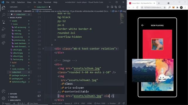This screenshot has width=188, height=105.
Task: Click Port : 5500 in status bar
Action: pyautogui.click(x=100, y=104)
